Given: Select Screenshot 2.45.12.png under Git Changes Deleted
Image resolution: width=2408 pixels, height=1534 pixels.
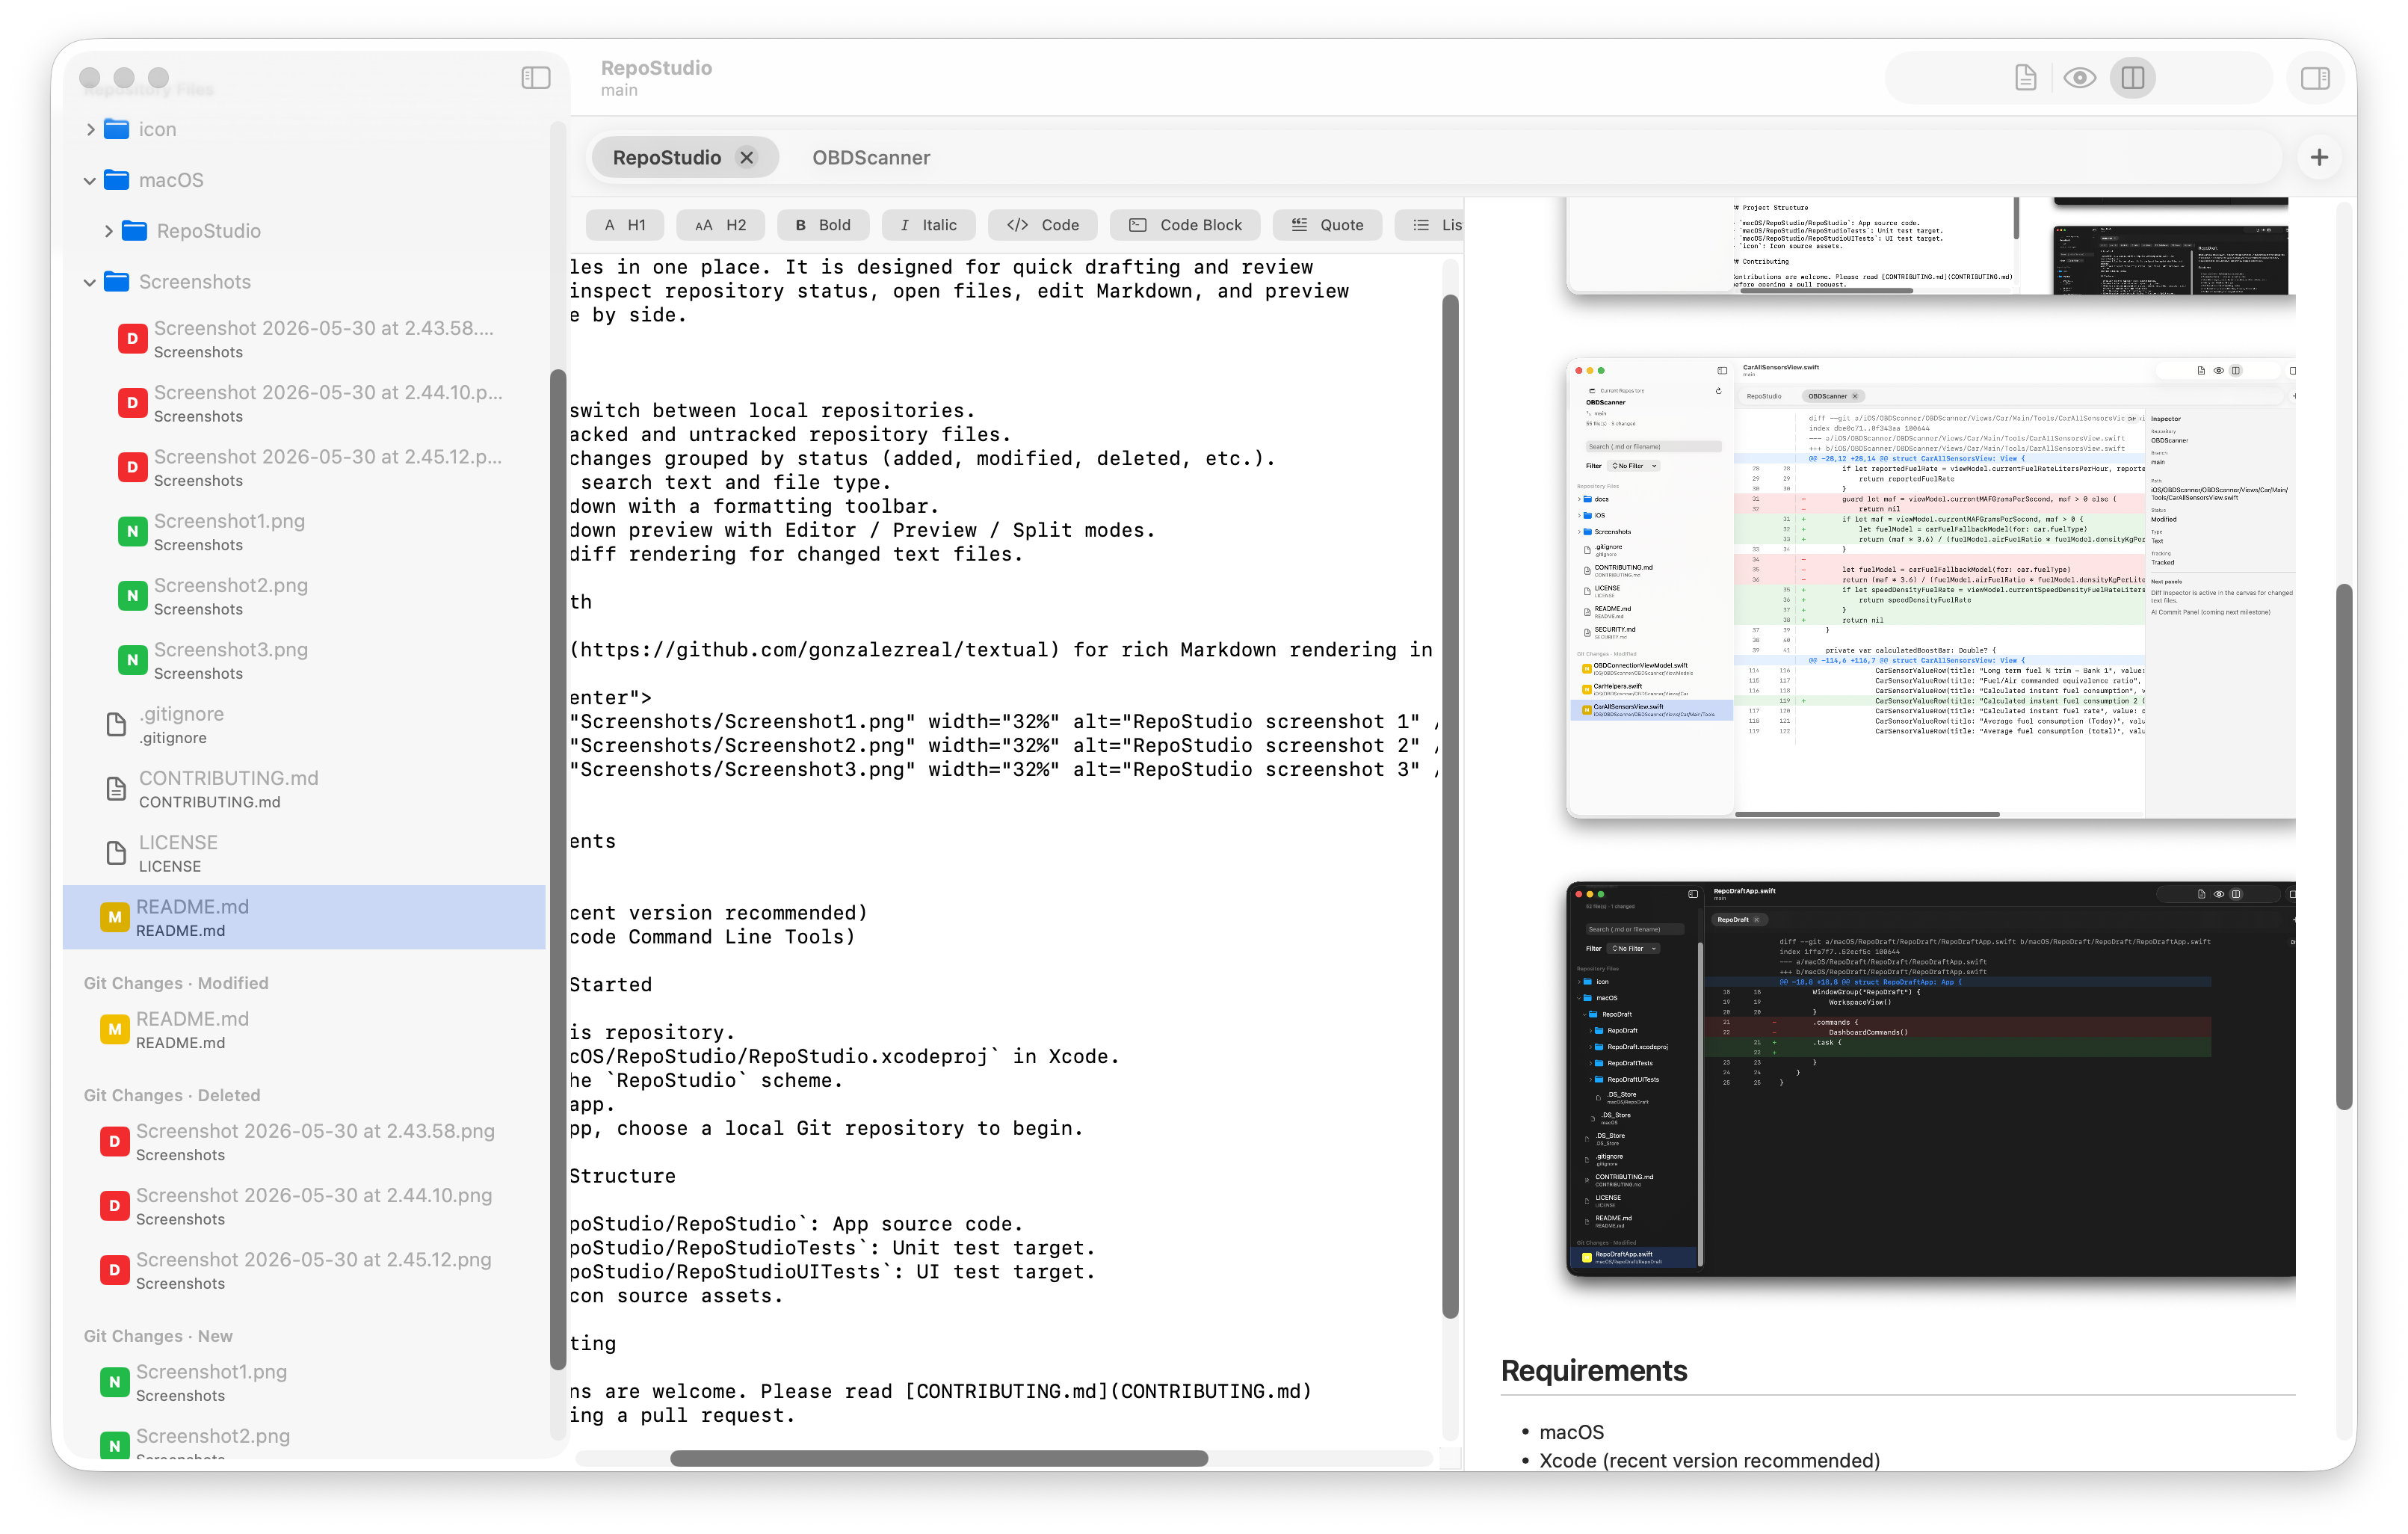Looking at the screenshot, I should tap(304, 1270).
